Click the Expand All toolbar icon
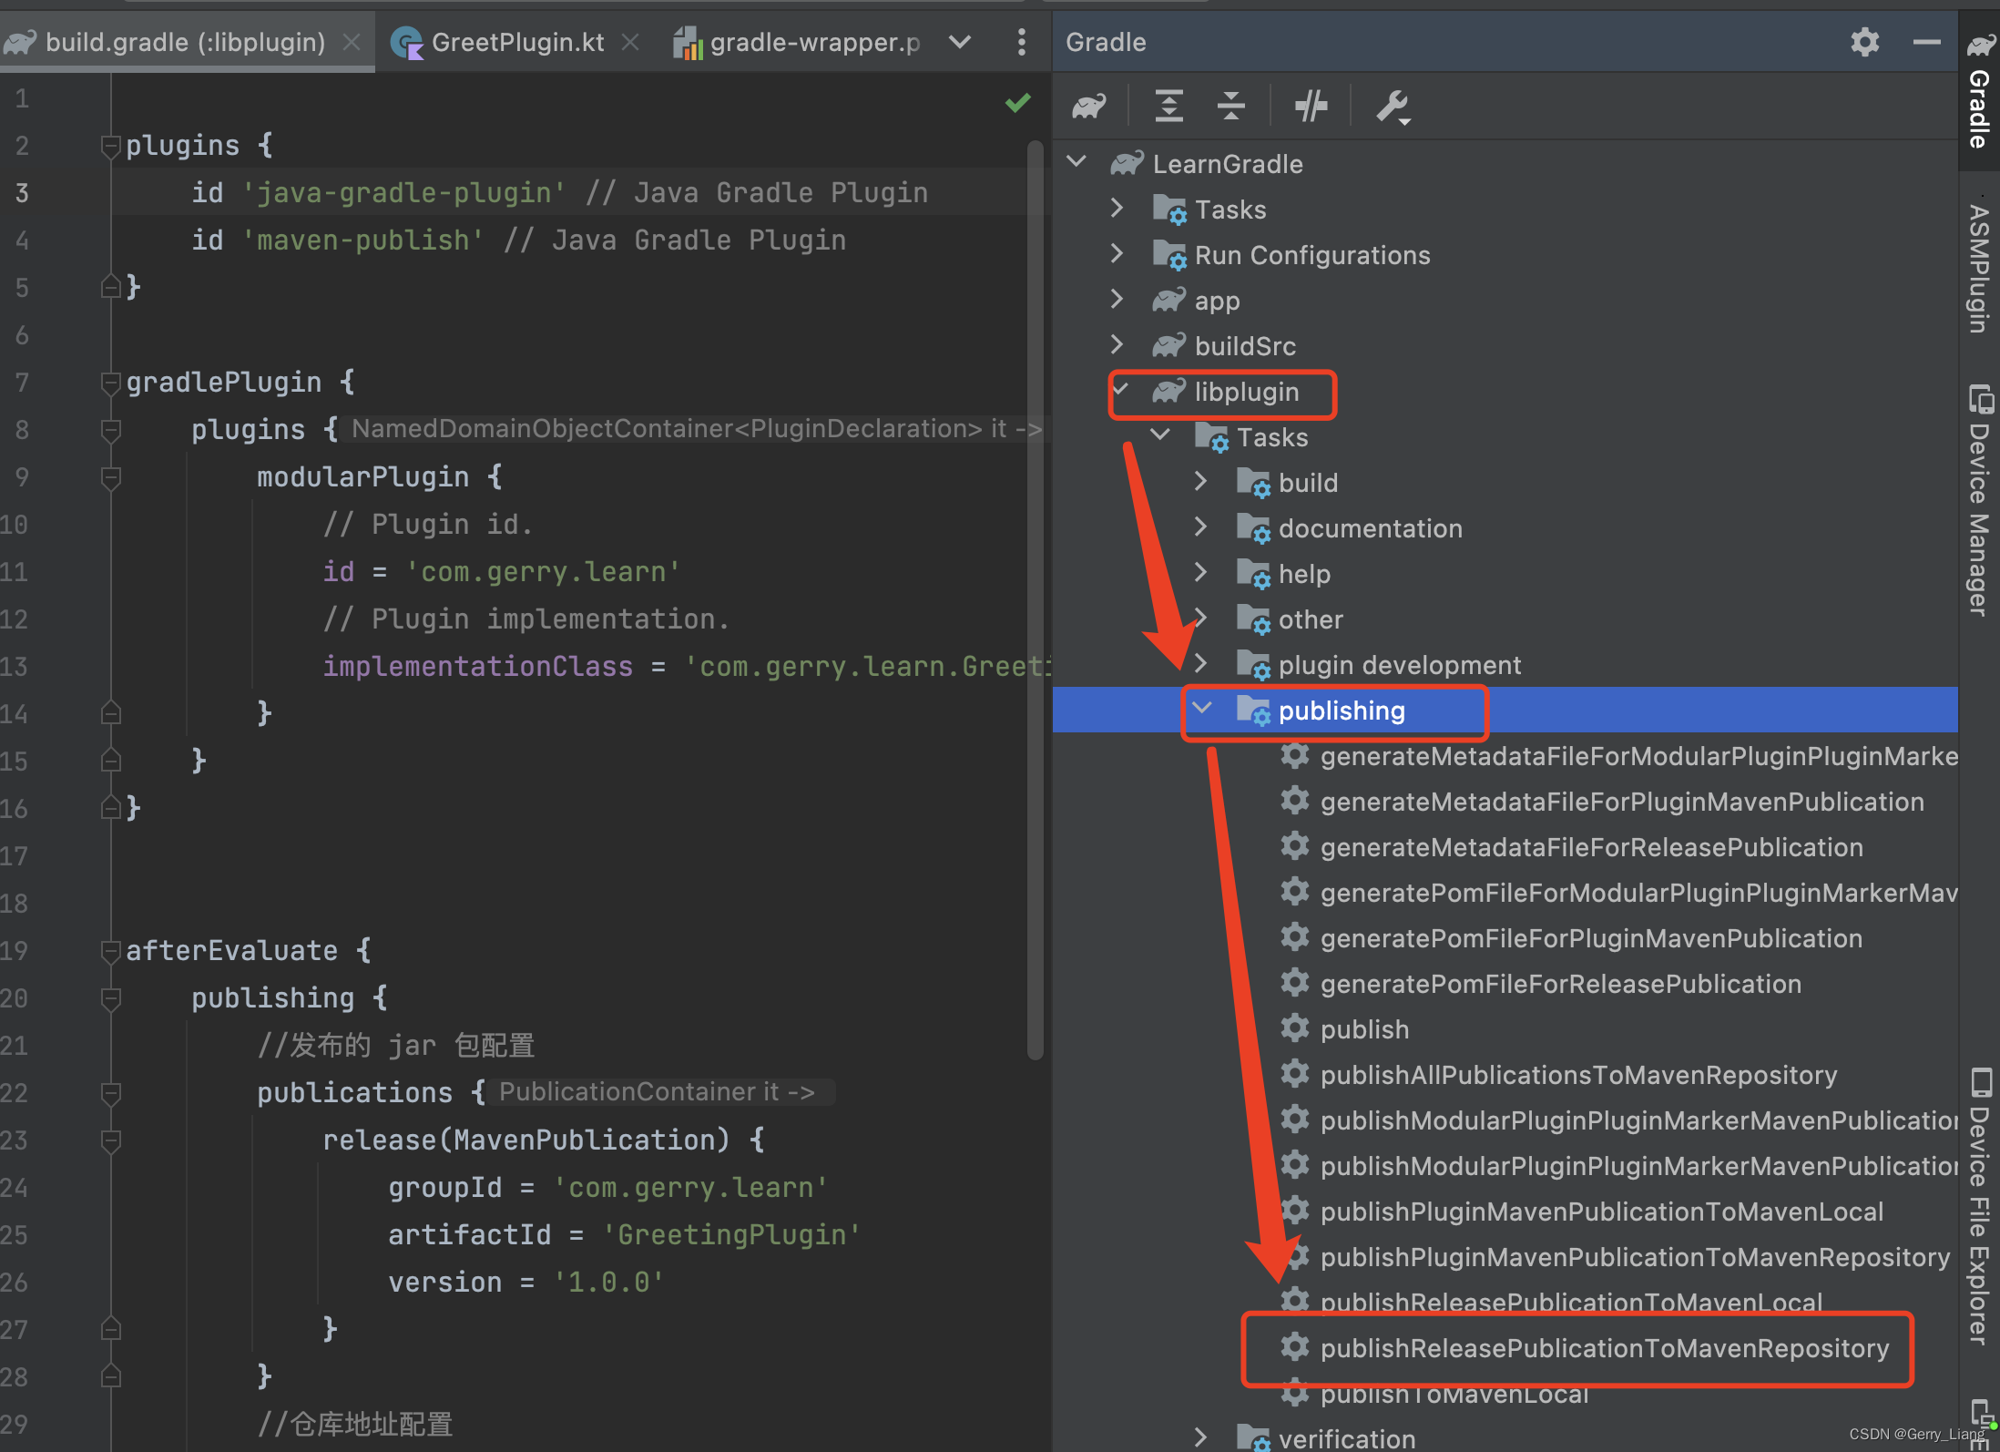2000x1452 pixels. tap(1168, 107)
